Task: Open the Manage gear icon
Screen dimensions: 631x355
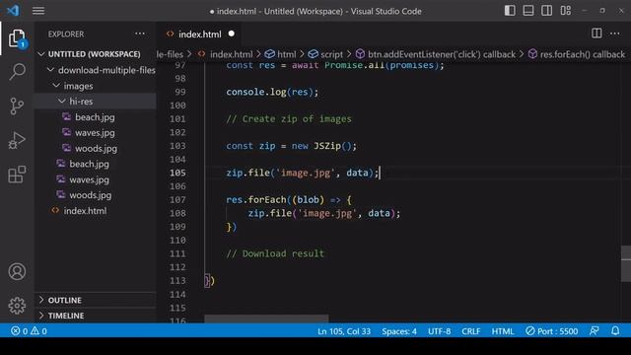Action: [17, 306]
